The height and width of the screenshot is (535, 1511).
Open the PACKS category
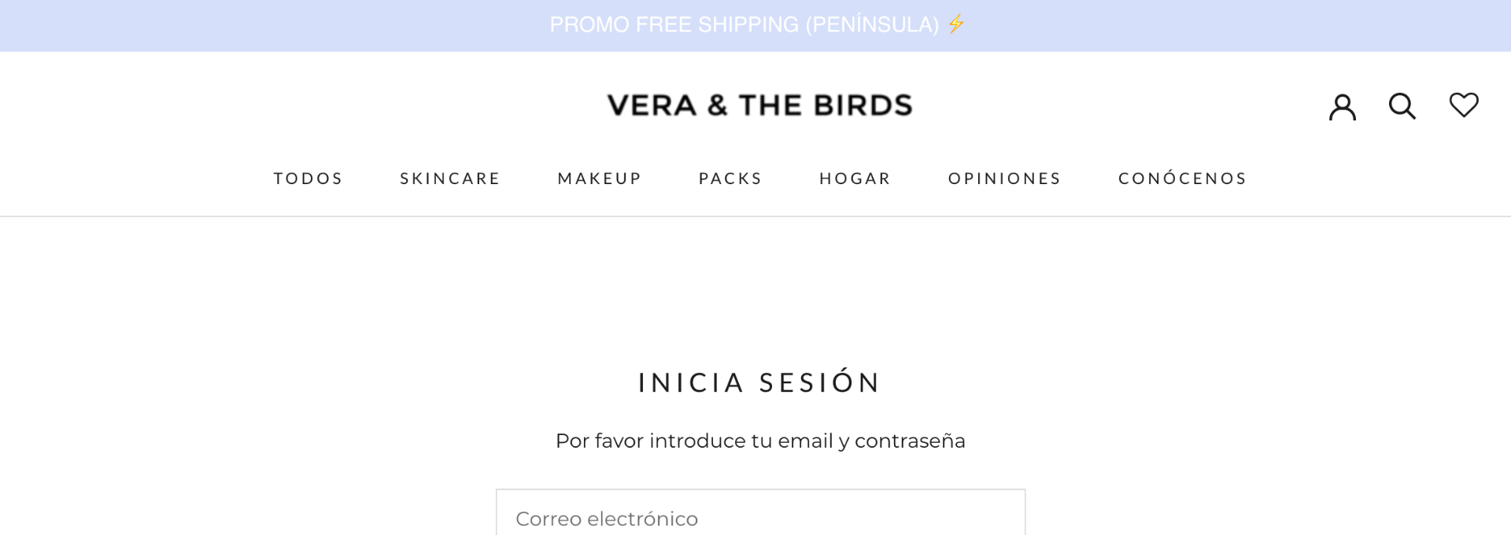(730, 179)
